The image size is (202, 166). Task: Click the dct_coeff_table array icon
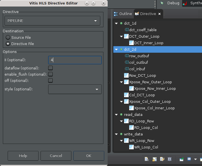tap(126, 30)
